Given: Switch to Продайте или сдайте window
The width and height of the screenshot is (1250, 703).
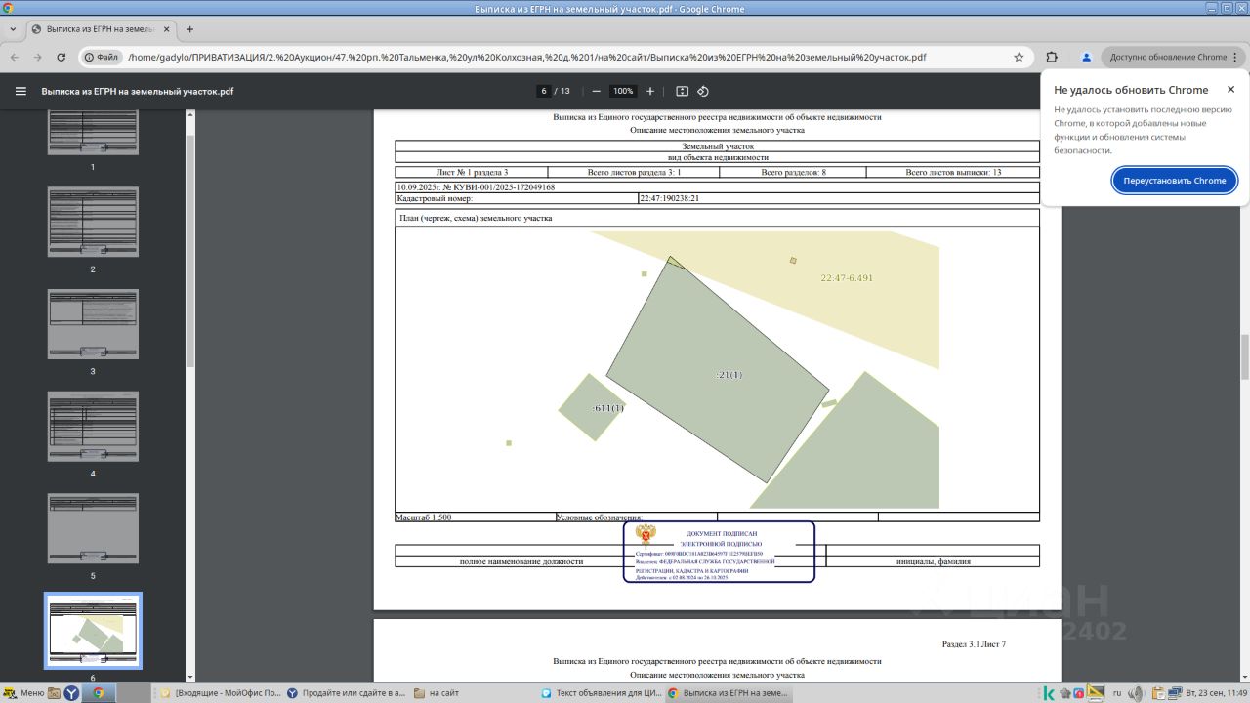Looking at the screenshot, I should coord(346,693).
